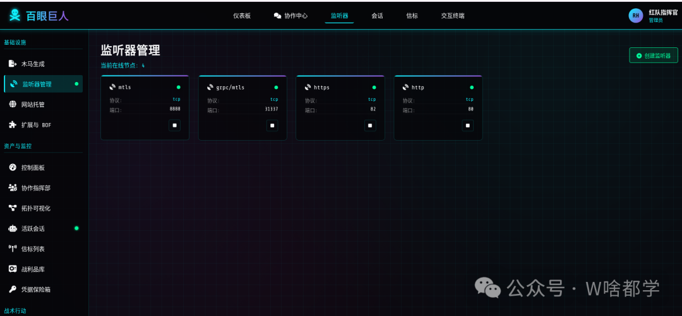Stop the https listener
The height and width of the screenshot is (316, 682).
(x=370, y=125)
